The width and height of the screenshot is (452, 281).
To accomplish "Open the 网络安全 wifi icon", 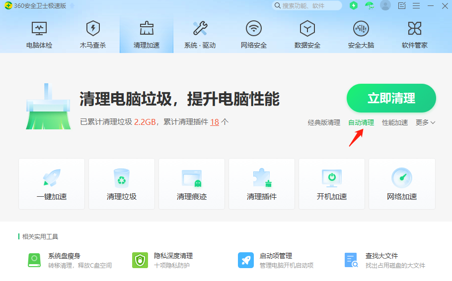I will pos(254,28).
